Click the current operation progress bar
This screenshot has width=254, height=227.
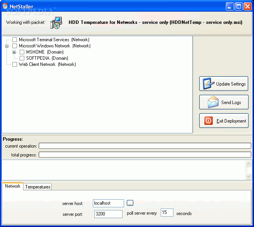[145, 146]
